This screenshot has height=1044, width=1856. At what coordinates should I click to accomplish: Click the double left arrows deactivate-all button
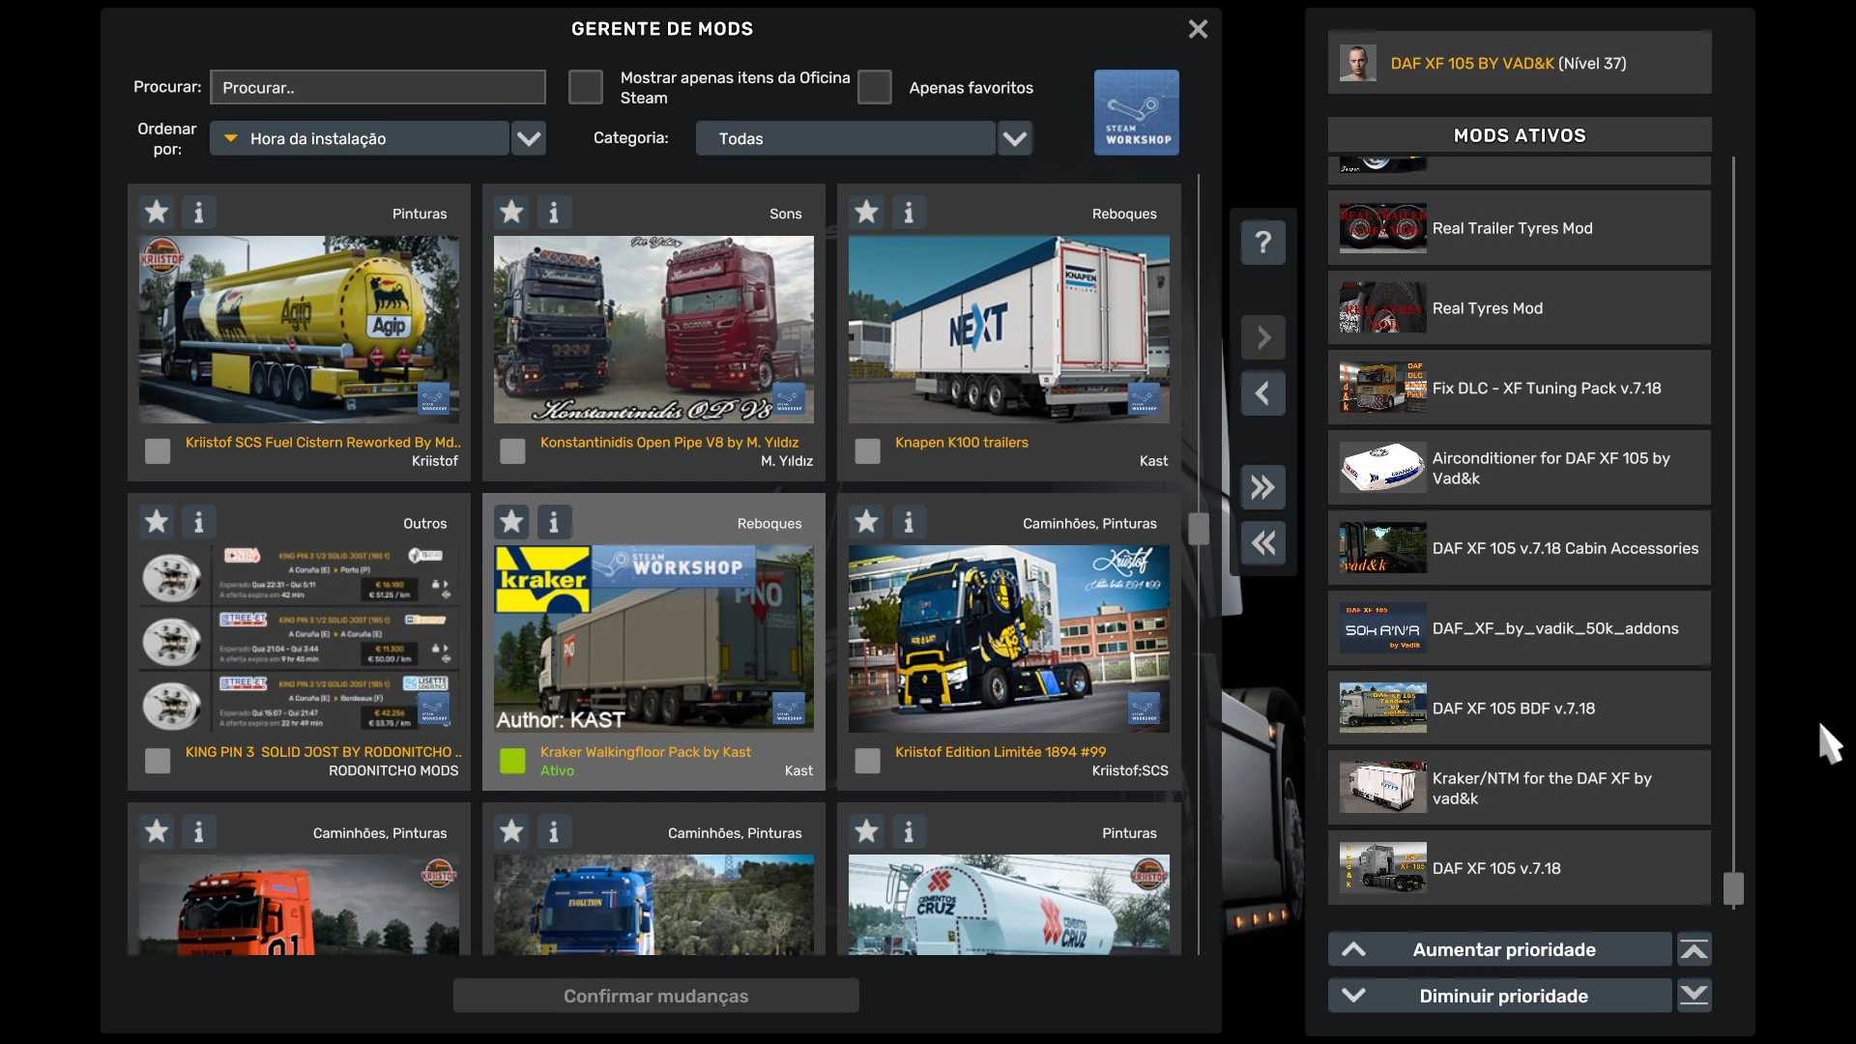[x=1262, y=543]
